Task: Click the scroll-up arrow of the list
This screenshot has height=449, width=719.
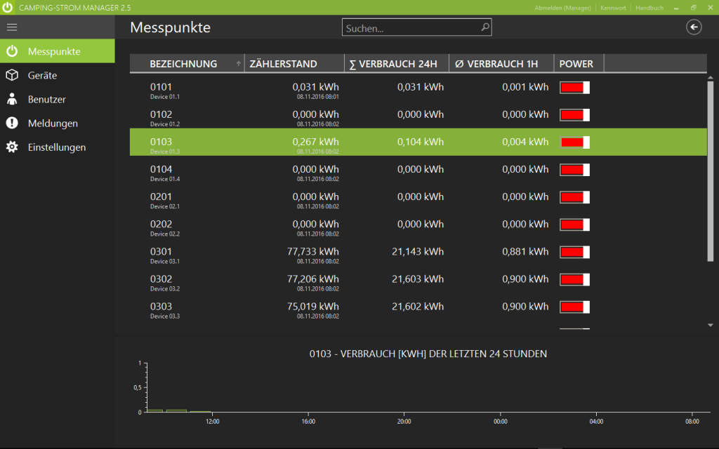Action: click(x=711, y=78)
